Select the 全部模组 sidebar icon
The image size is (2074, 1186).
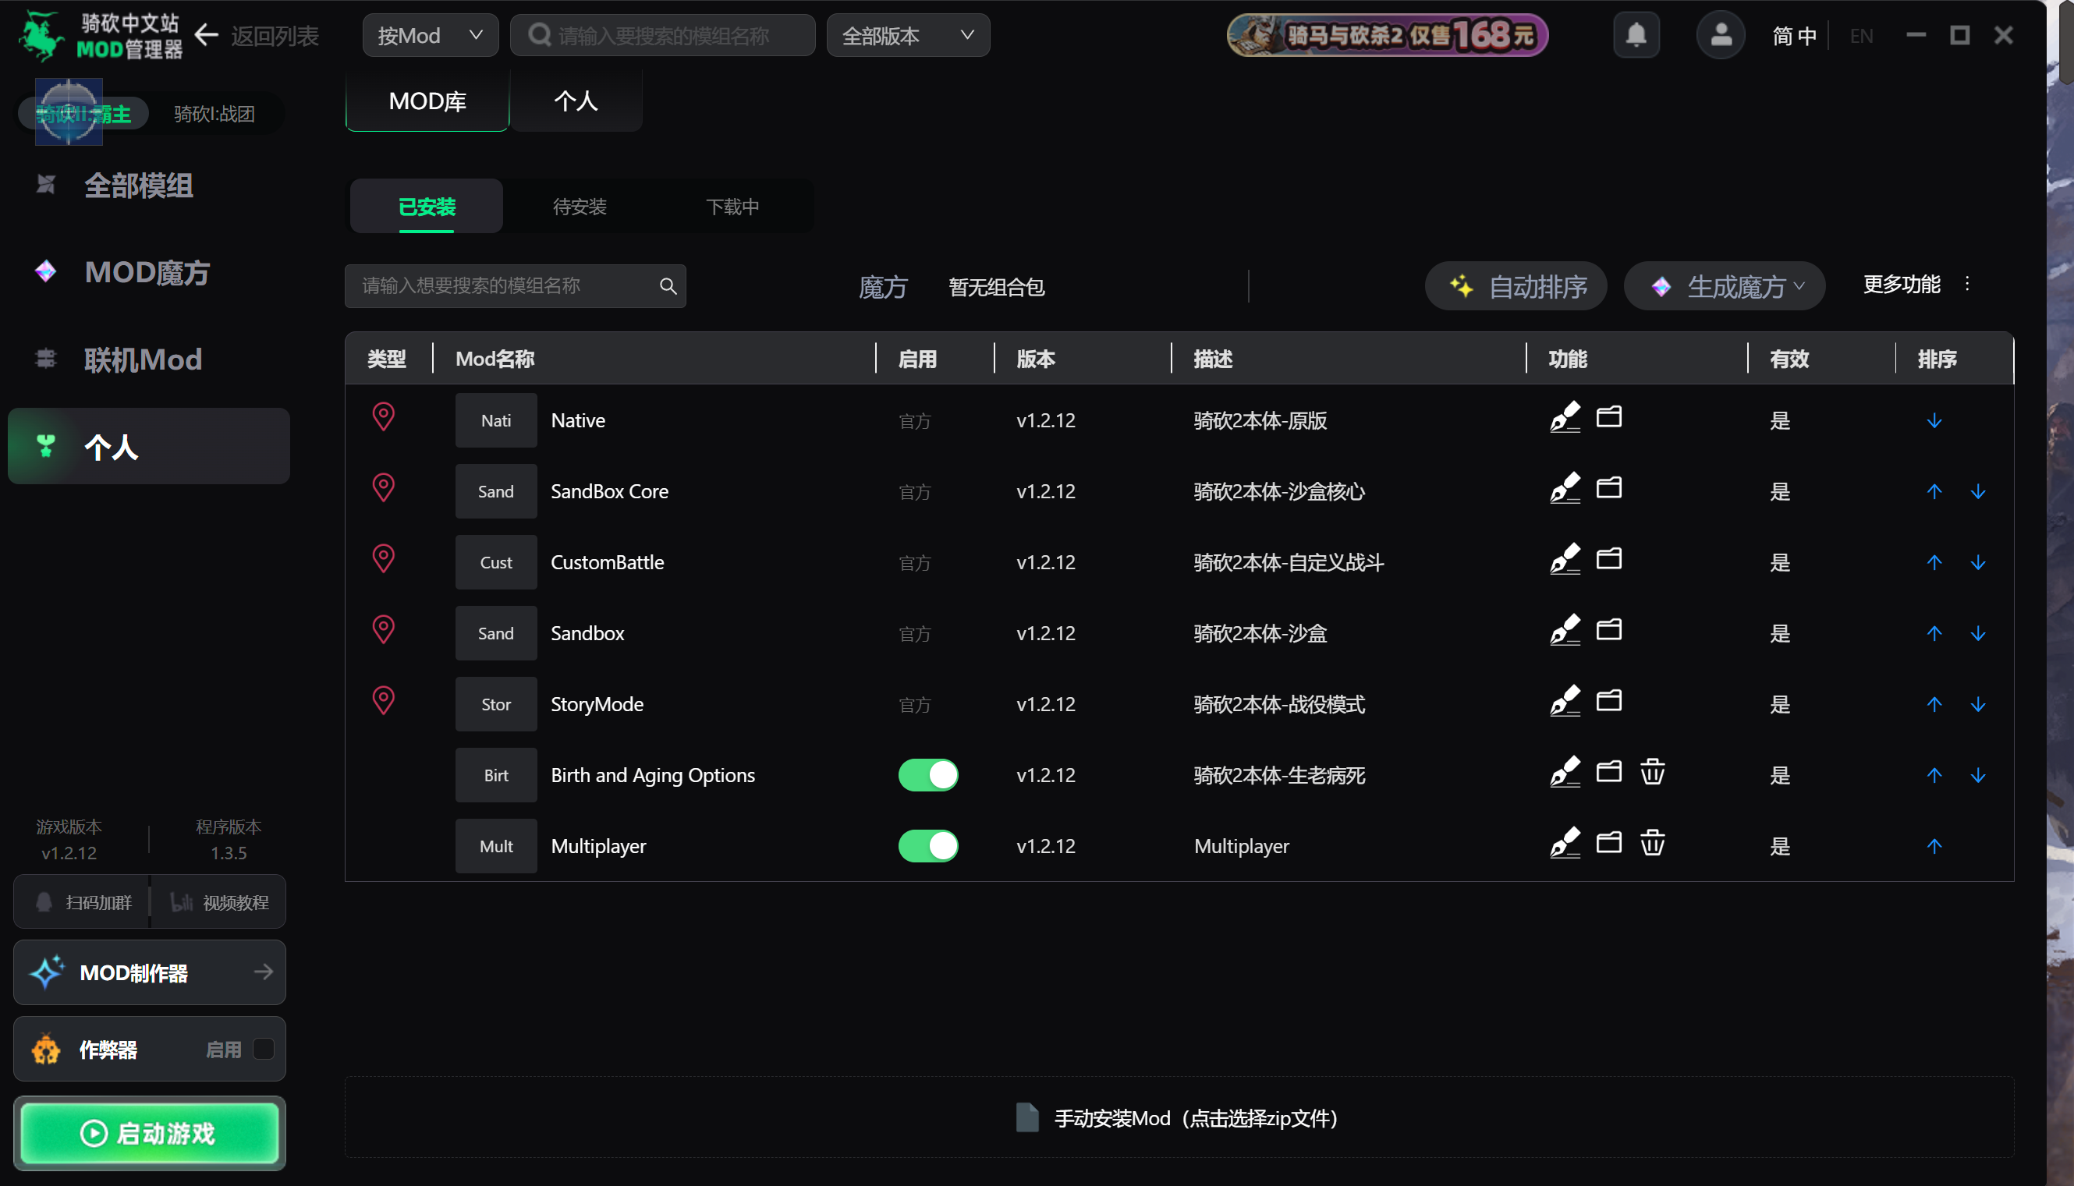coord(47,186)
